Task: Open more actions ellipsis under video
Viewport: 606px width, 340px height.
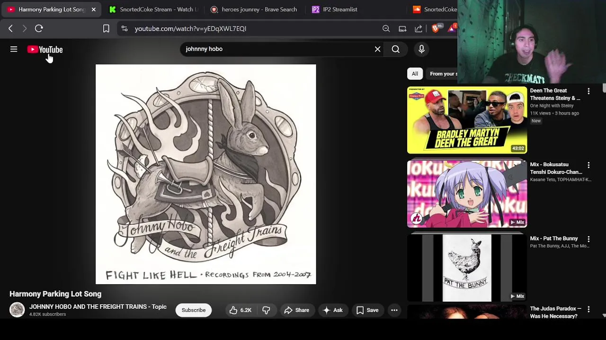Action: (x=394, y=310)
